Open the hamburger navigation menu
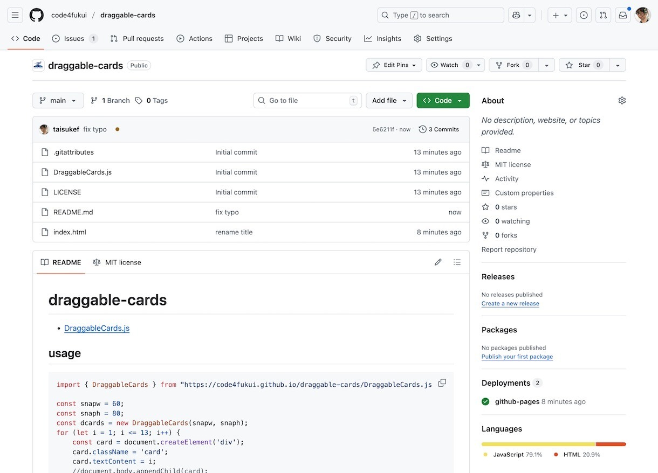The width and height of the screenshot is (658, 473). pyautogui.click(x=15, y=15)
